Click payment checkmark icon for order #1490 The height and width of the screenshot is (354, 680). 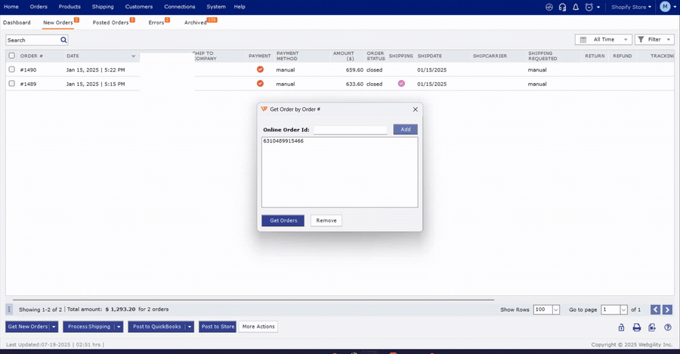click(260, 69)
